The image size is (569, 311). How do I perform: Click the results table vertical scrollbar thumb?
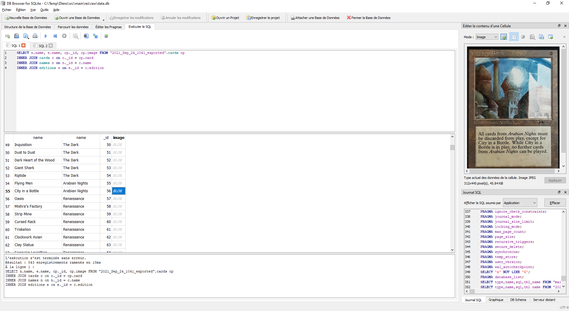click(x=452, y=148)
